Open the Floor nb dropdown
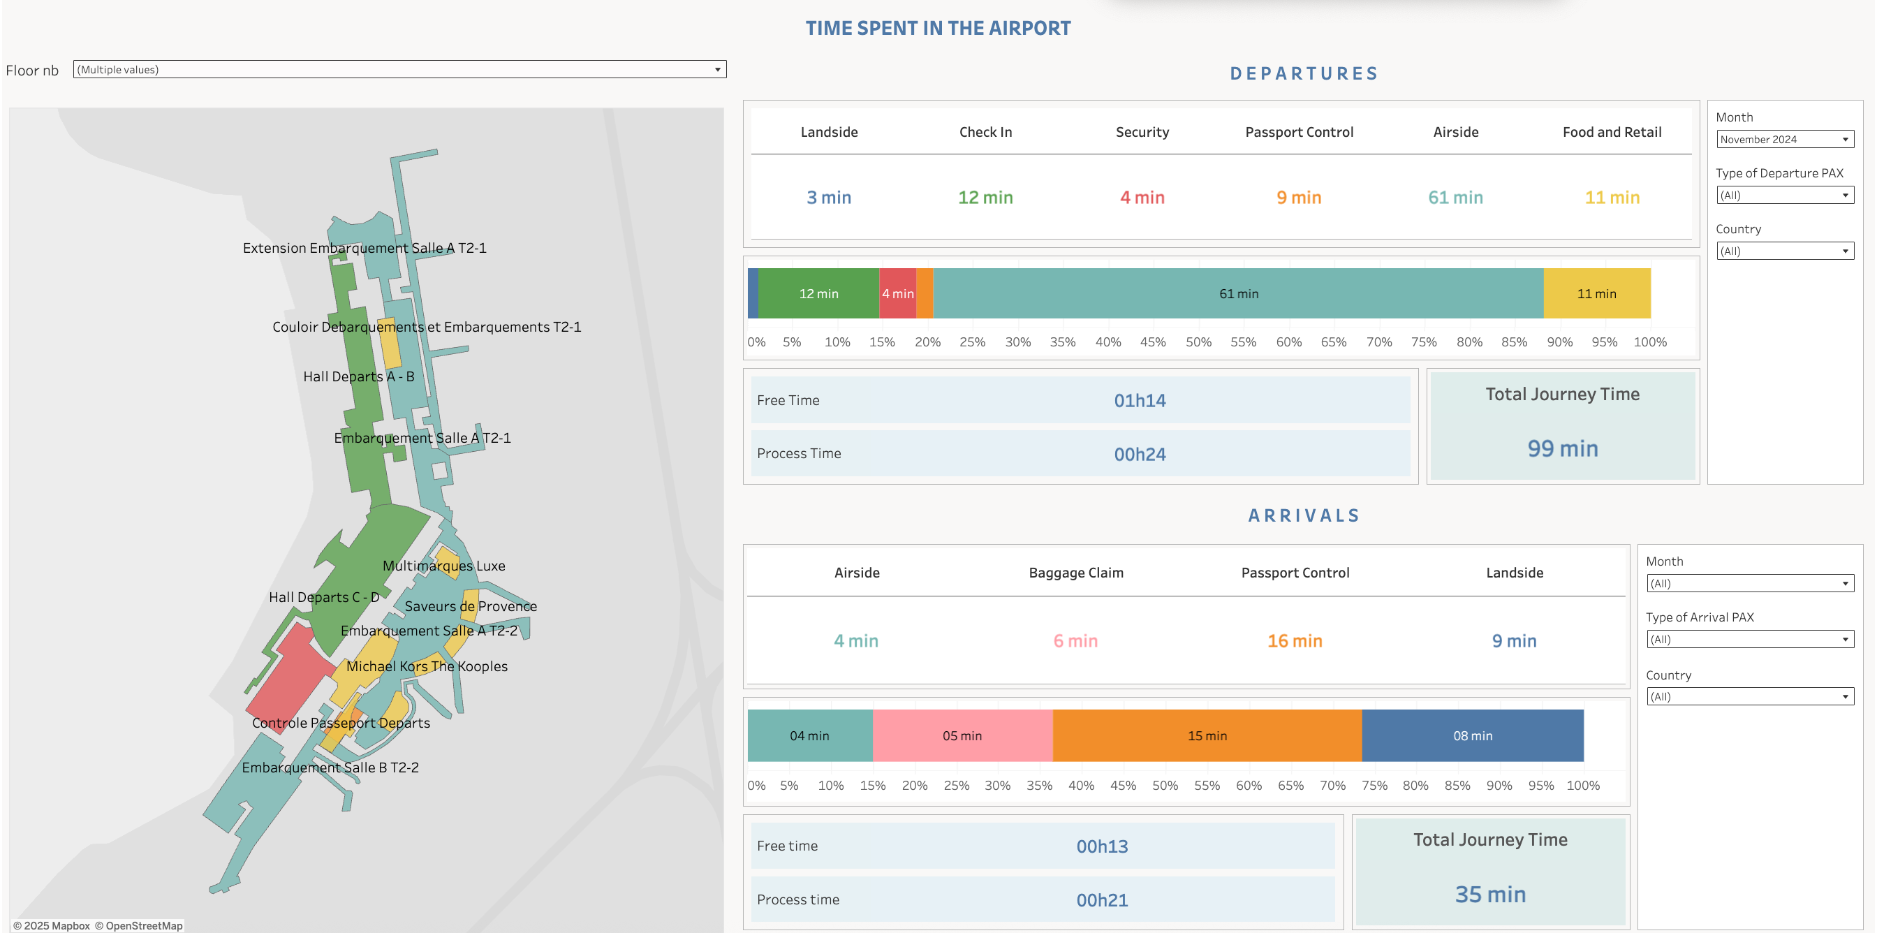This screenshot has height=933, width=1877. tap(399, 69)
